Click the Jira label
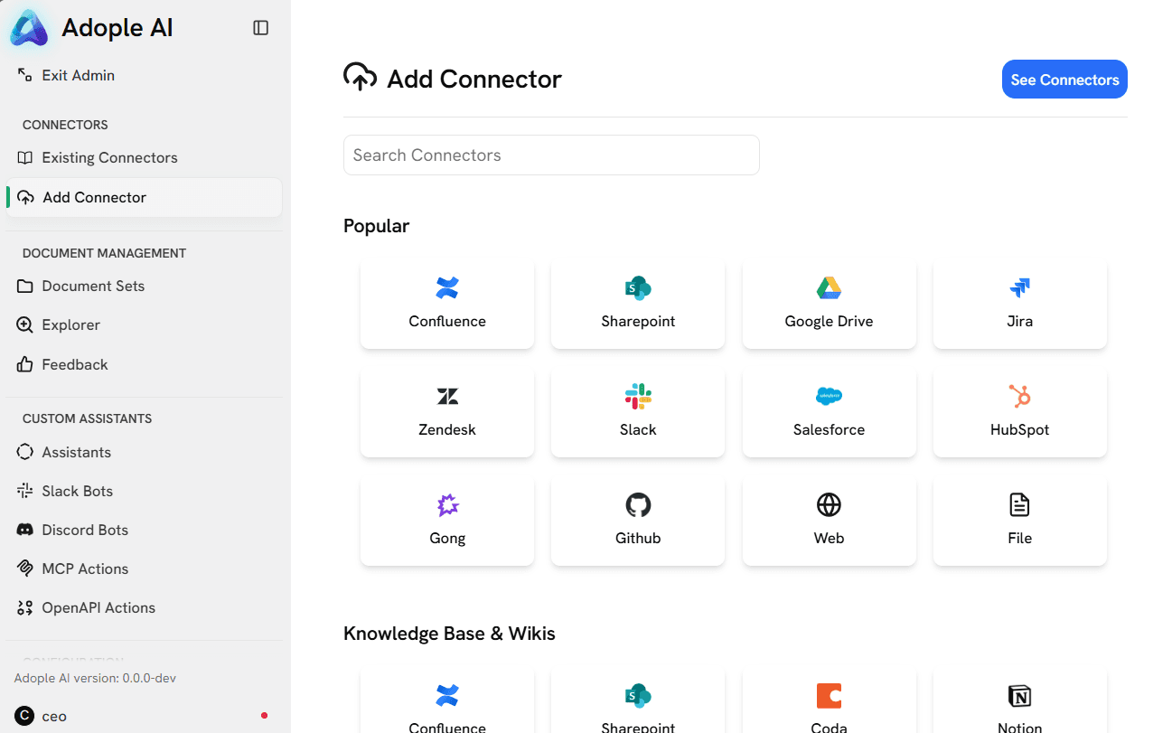The image size is (1172, 733). point(1019,321)
